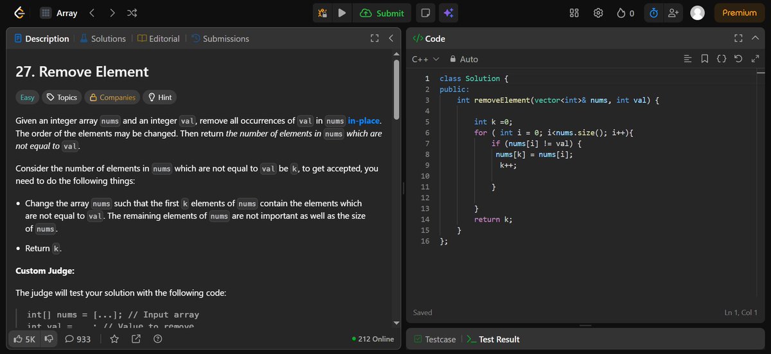Image resolution: width=771 pixels, height=354 pixels.
Task: Switch to the Editorial tab
Action: pos(159,39)
